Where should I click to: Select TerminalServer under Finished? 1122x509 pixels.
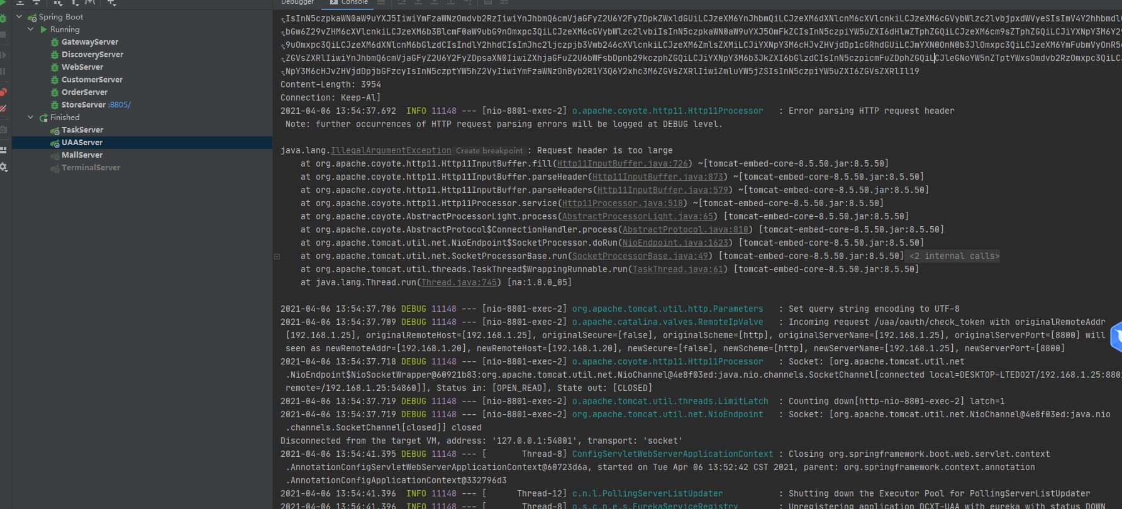click(91, 168)
